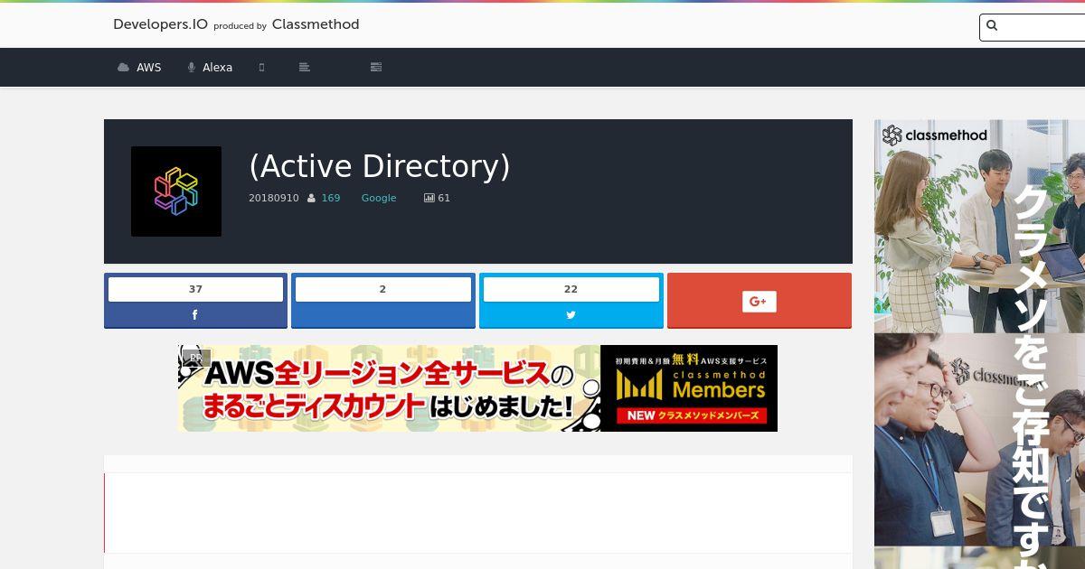This screenshot has height=569, width=1085.
Task: Open the classmethod sidebar advertisement
Action: (979, 344)
